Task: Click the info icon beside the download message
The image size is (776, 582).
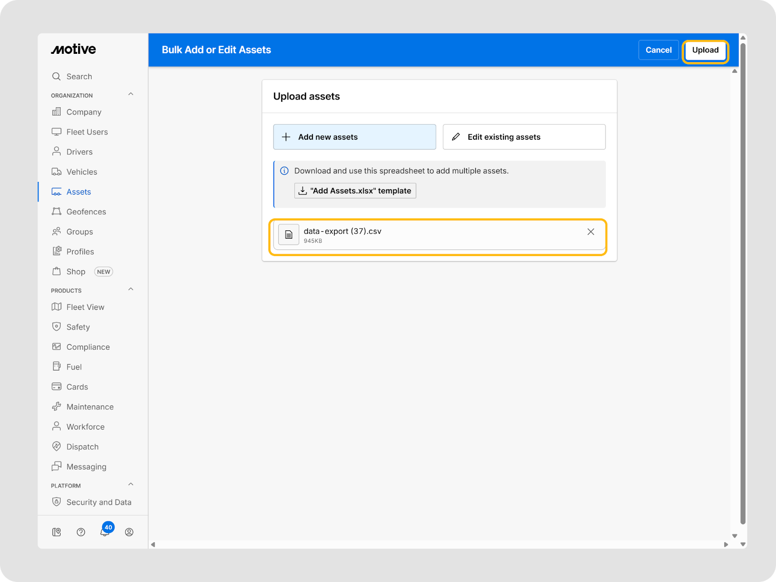Action: (x=285, y=171)
